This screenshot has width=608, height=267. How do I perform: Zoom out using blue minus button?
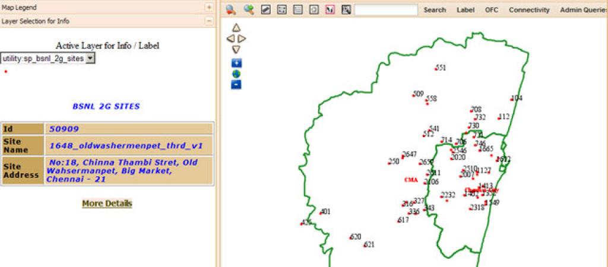pyautogui.click(x=236, y=84)
